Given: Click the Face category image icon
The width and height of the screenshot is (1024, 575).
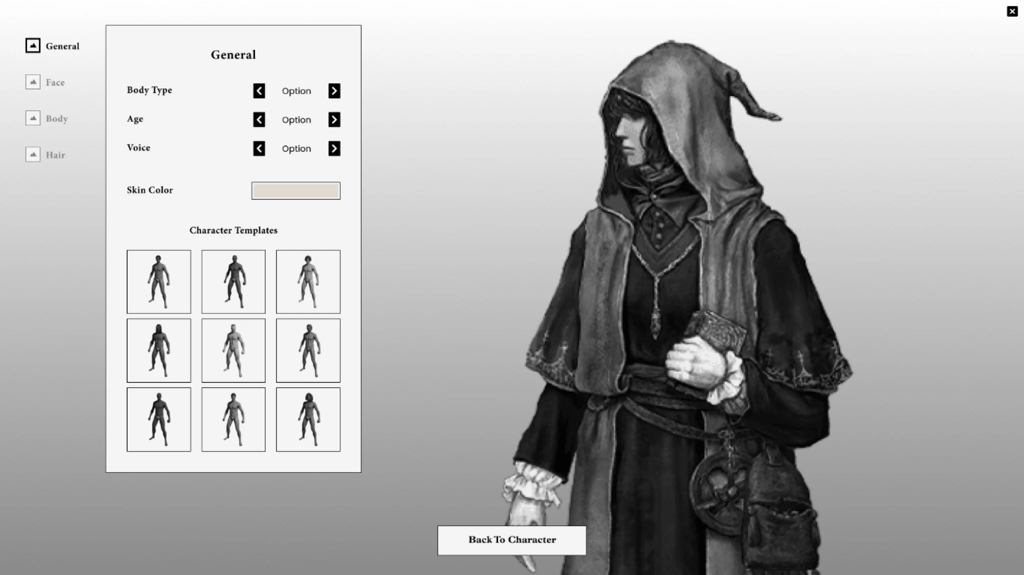Looking at the screenshot, I should point(33,82).
